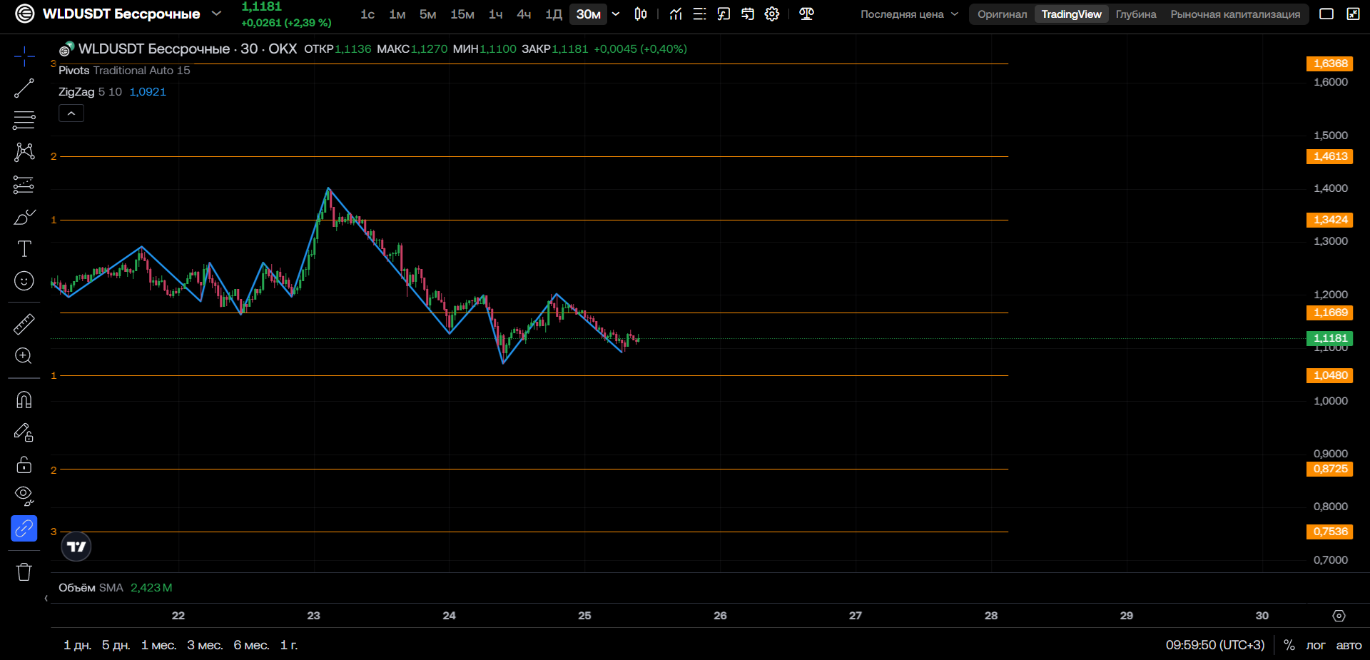This screenshot has height=660, width=1370.
Task: Switch to the Оригинал tab
Action: pos(1002,14)
